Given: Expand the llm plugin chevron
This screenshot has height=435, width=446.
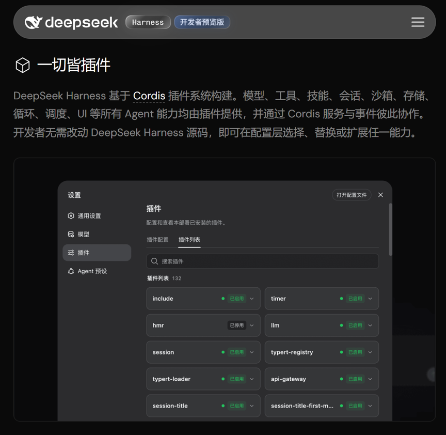Looking at the screenshot, I should pos(370,325).
